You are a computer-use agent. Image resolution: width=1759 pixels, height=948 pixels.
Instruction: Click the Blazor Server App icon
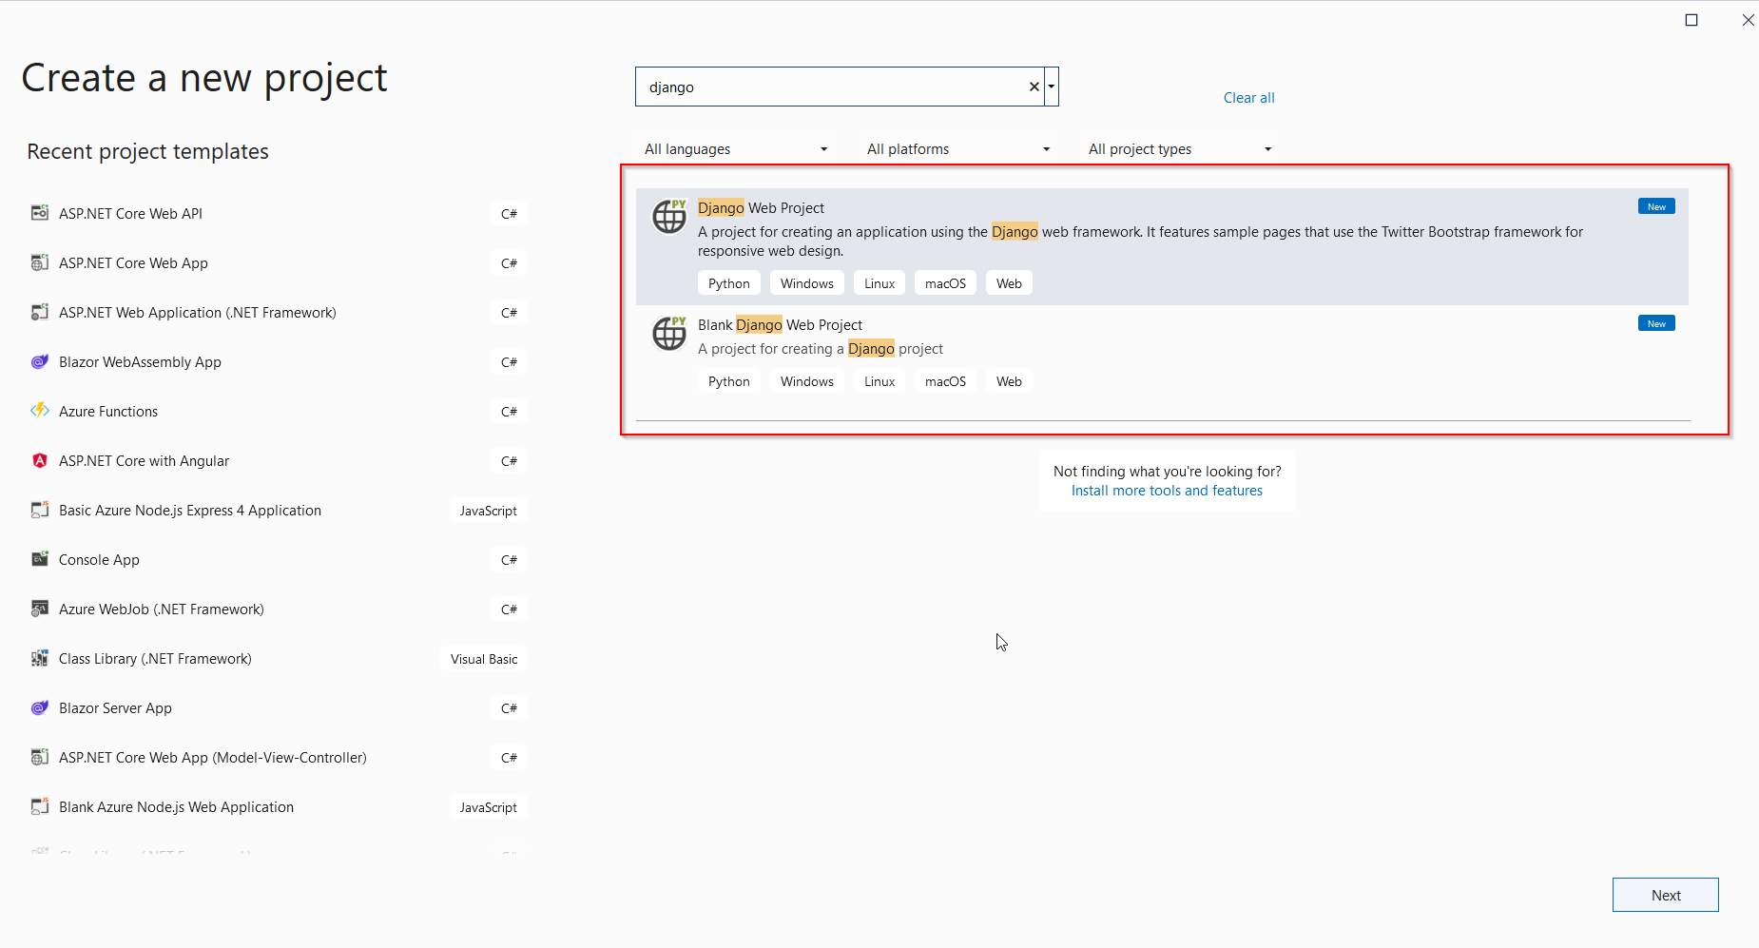point(40,707)
